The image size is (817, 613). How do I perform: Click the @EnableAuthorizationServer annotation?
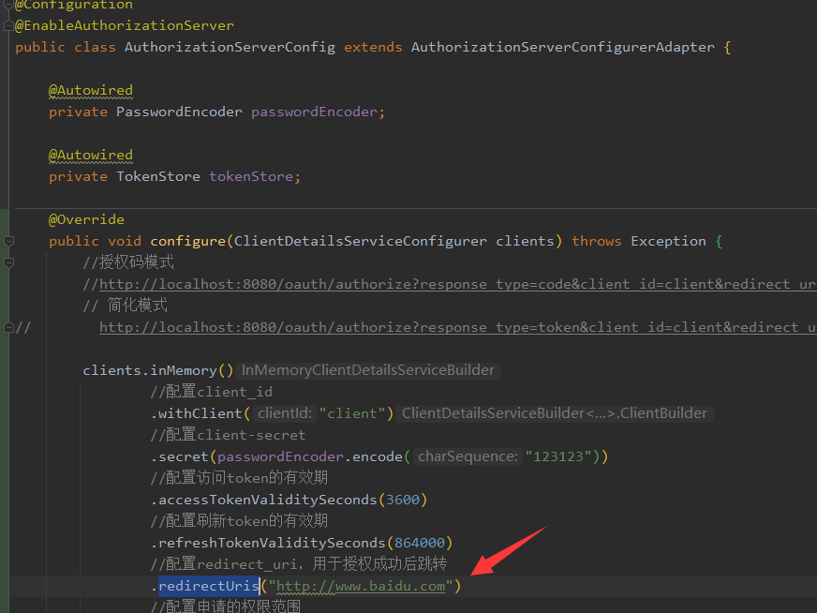point(125,25)
